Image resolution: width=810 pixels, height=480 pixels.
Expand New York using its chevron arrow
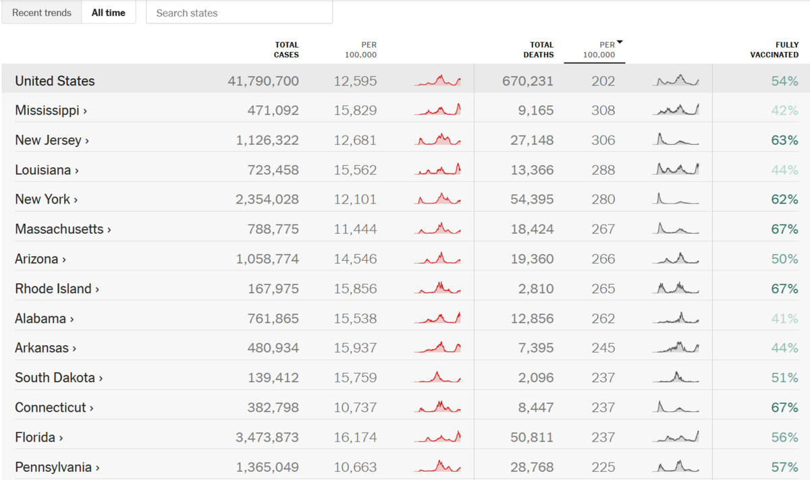click(76, 200)
